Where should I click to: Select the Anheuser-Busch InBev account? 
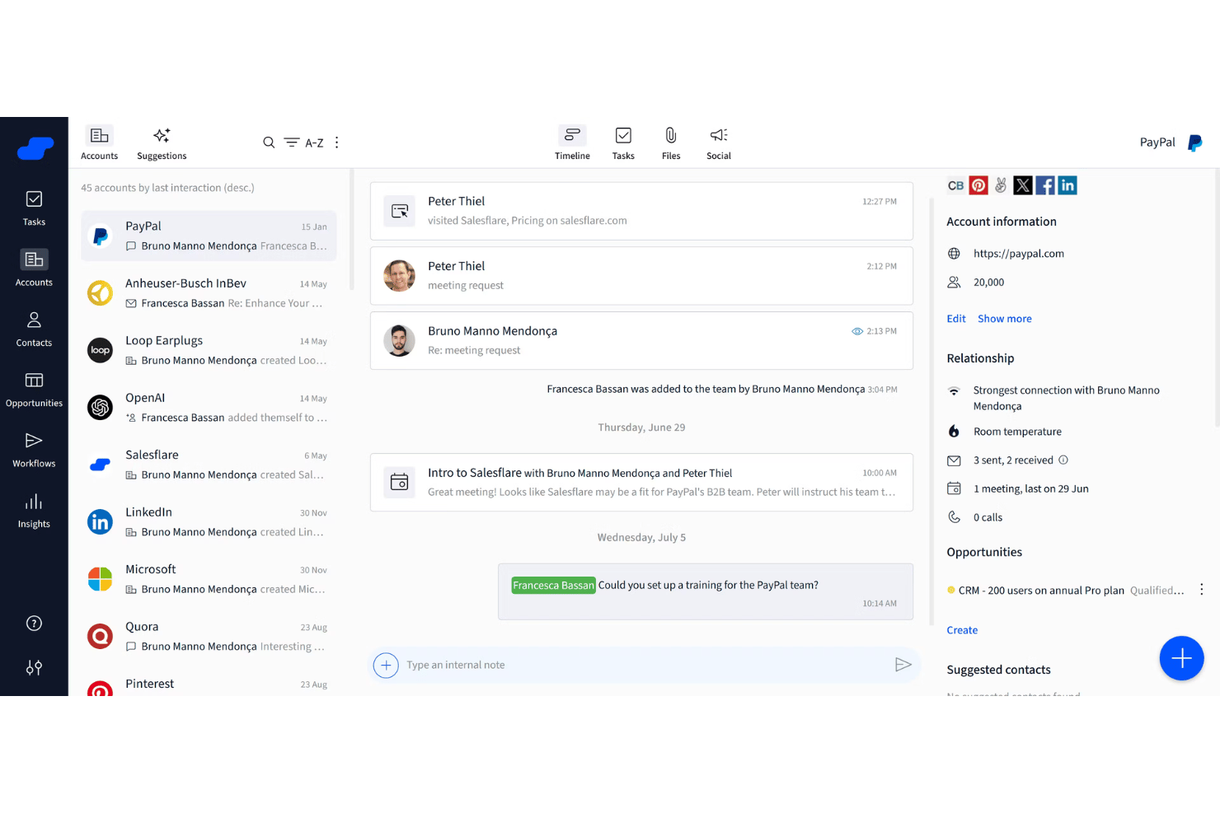(209, 293)
